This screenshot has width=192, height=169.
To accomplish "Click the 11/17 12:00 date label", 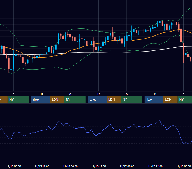I will tap(155, 166).
